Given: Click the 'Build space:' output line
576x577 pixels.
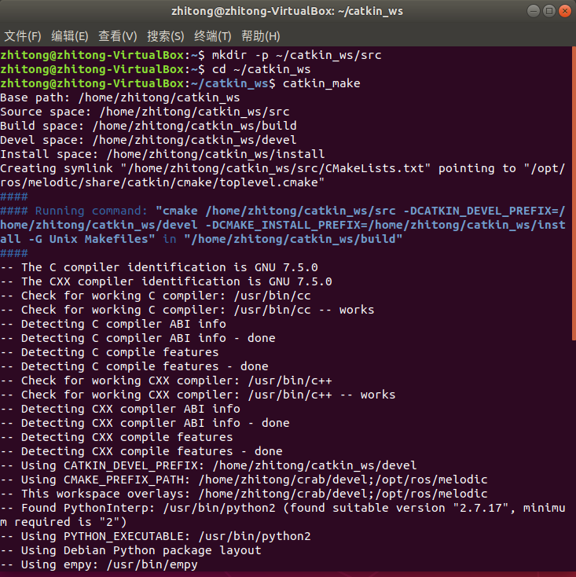Looking at the screenshot, I should [149, 126].
